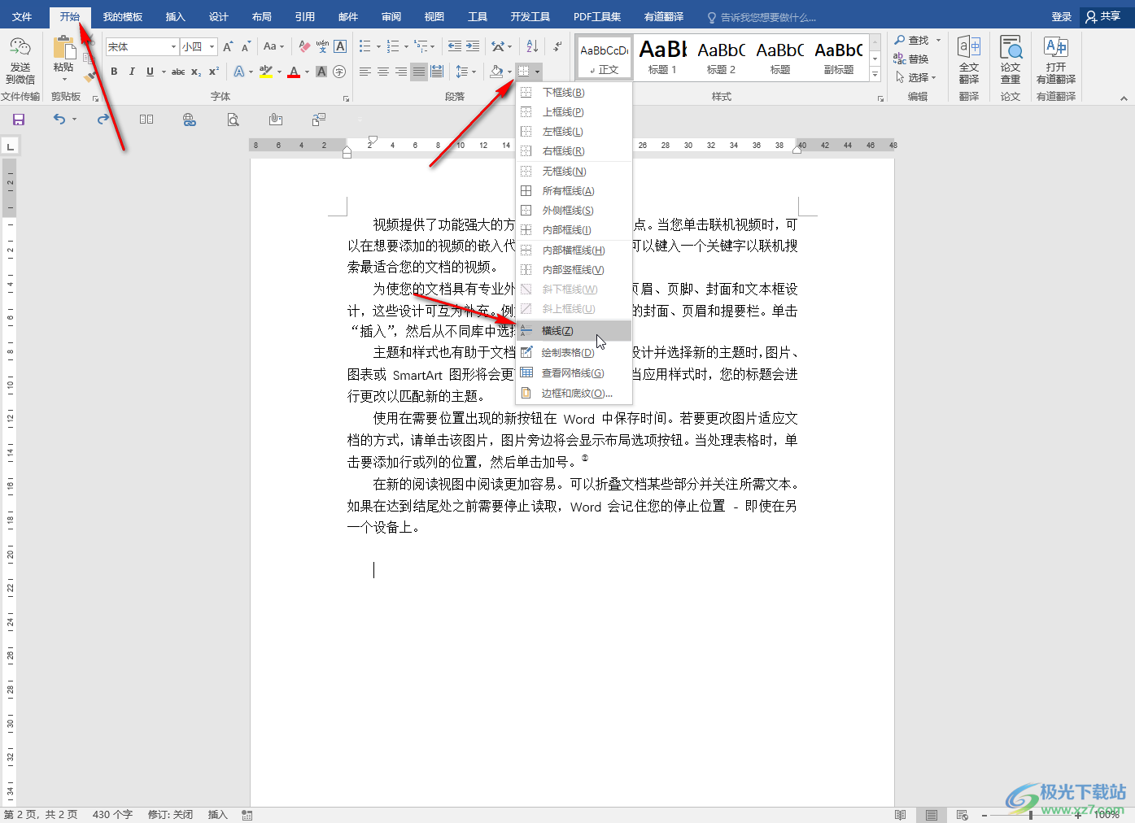1135x823 pixels.
Task: Click Send to WeChat button
Action: [20, 61]
